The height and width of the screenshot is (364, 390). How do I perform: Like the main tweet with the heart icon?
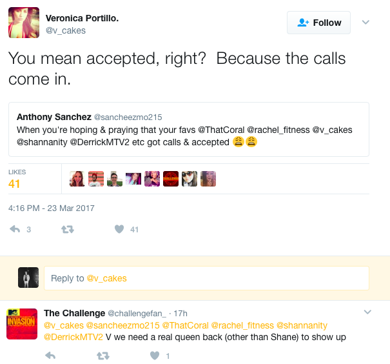[x=119, y=229]
